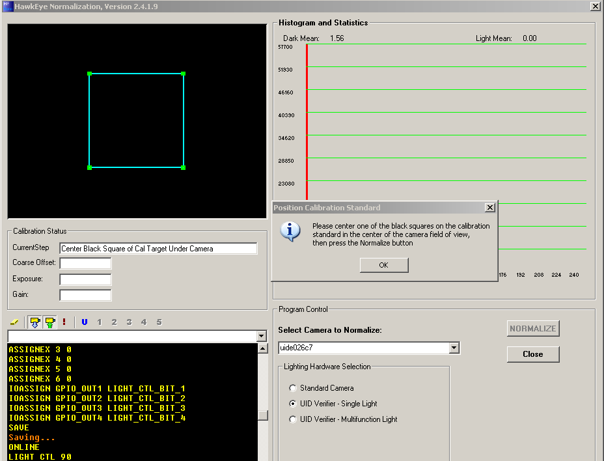Click the HawkEye icon in the title bar

pos(8,6)
